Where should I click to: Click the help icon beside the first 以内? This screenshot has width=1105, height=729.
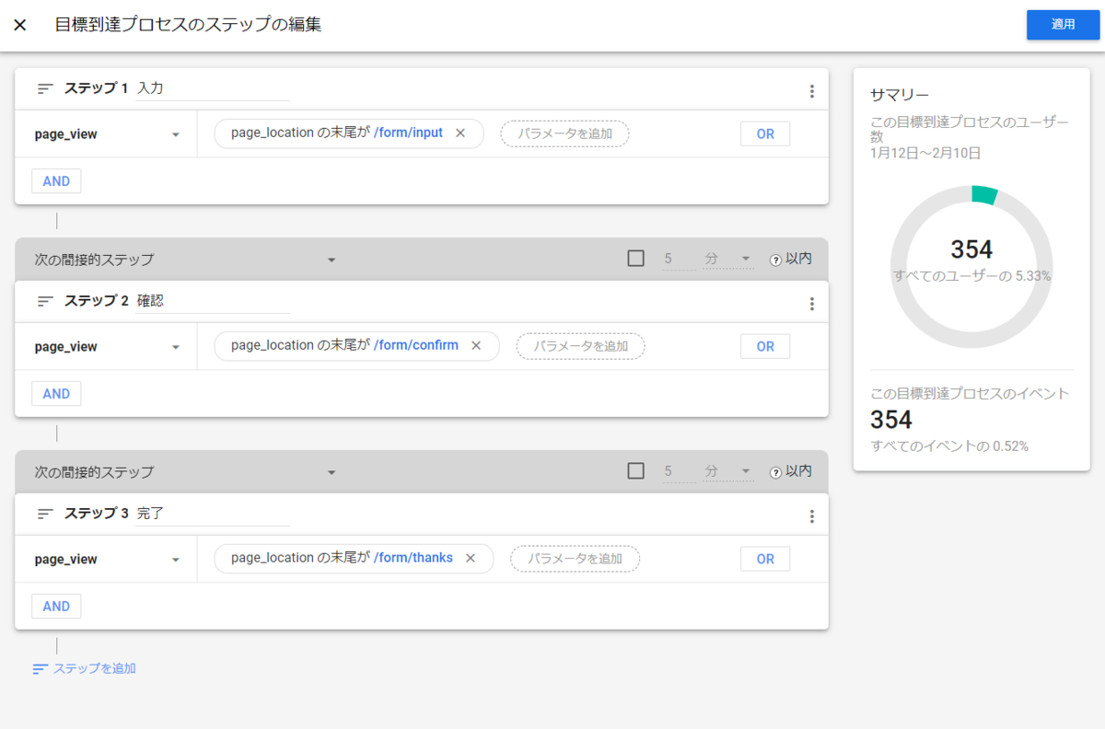coord(775,260)
